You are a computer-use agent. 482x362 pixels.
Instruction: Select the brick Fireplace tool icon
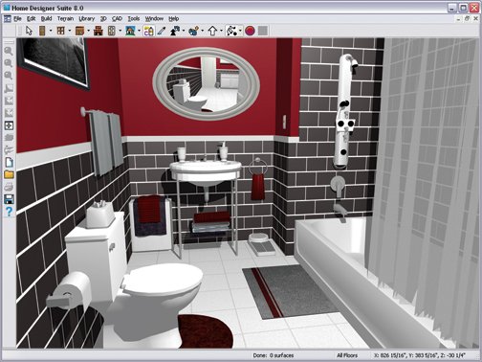99,31
